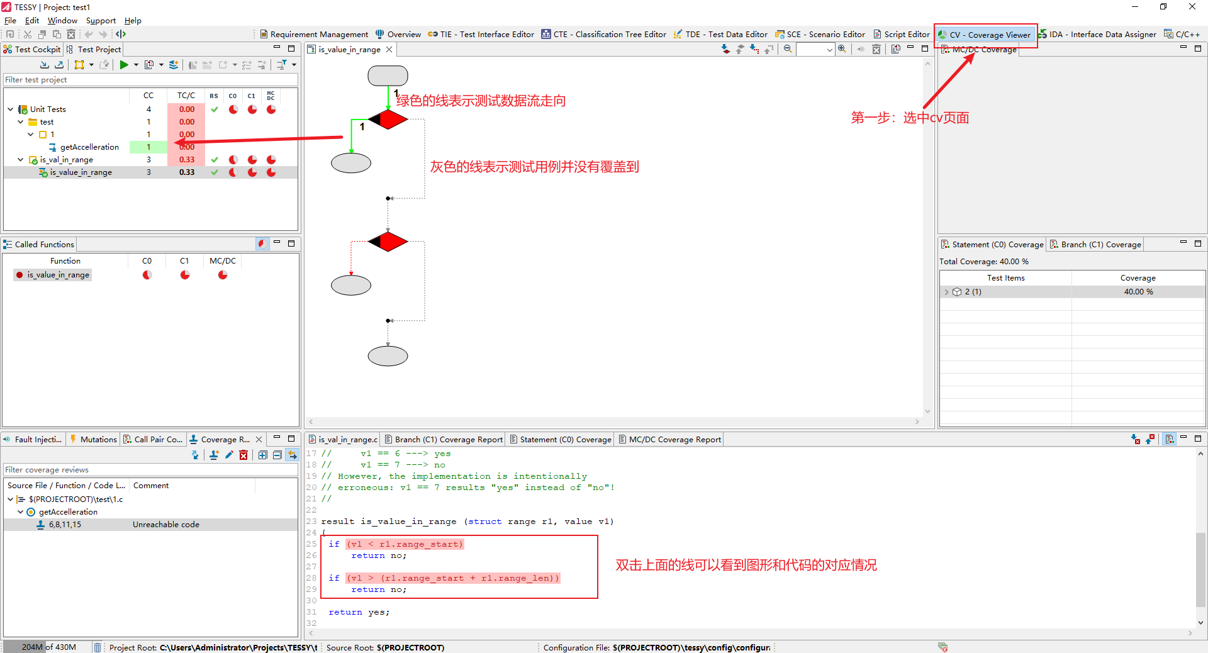Switch to CTE - Classification Tree Editor

(604, 35)
